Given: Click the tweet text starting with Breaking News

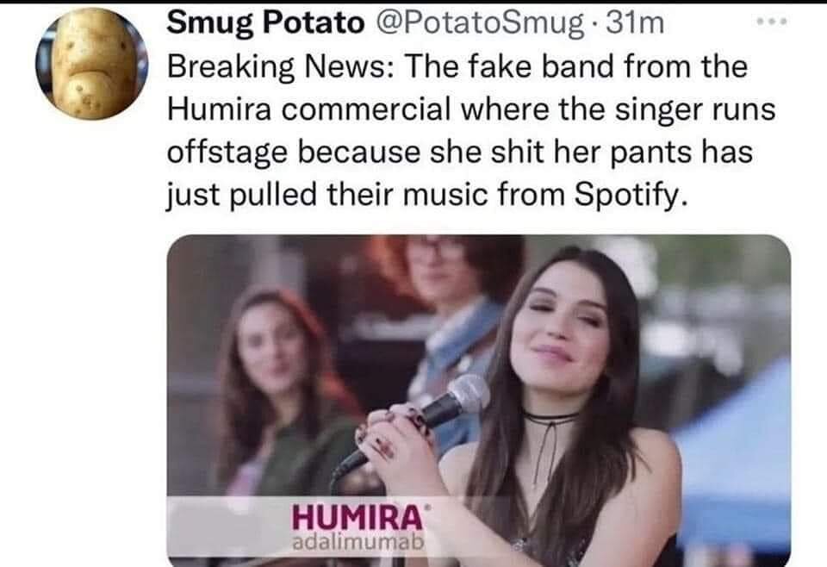Looking at the screenshot, I should tap(471, 131).
